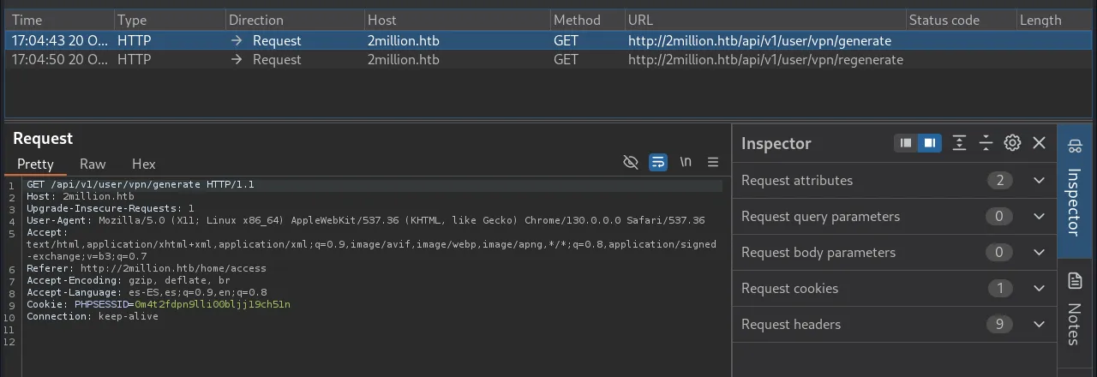The height and width of the screenshot is (377, 1097).
Task: Close the Inspector panel
Action: pos(1039,143)
